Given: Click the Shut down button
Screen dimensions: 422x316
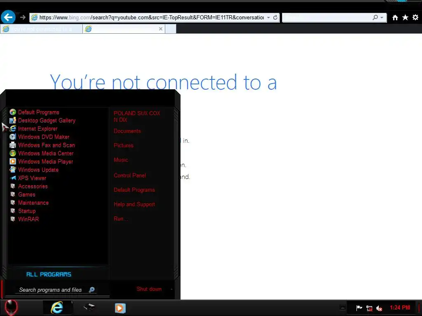Looking at the screenshot, I should pos(149,289).
